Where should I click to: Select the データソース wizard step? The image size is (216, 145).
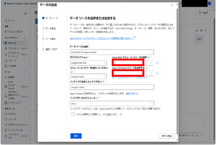pos(50,18)
